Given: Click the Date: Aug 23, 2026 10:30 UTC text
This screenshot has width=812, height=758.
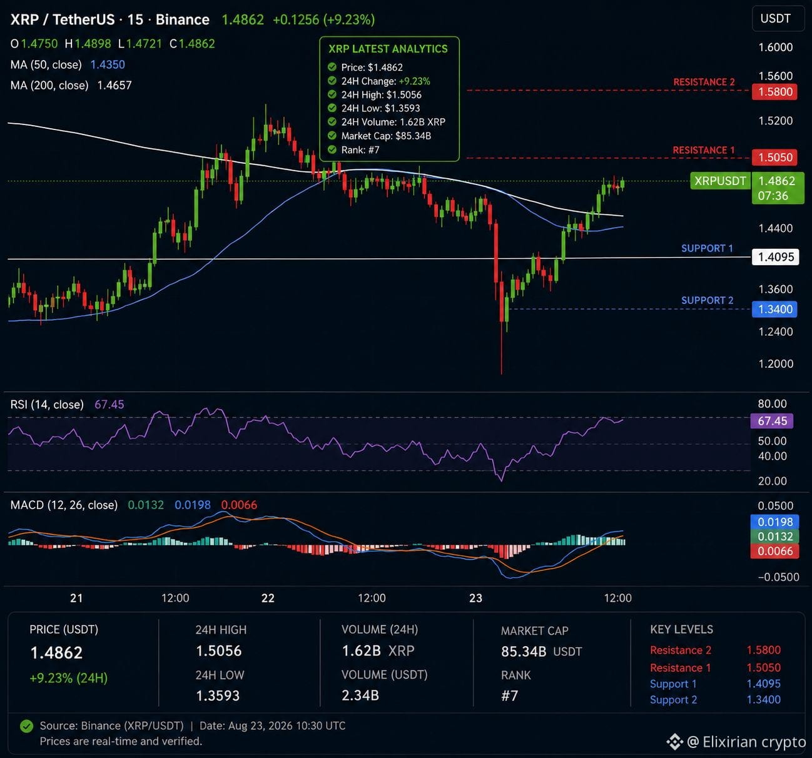Looking at the screenshot, I should coord(273,726).
